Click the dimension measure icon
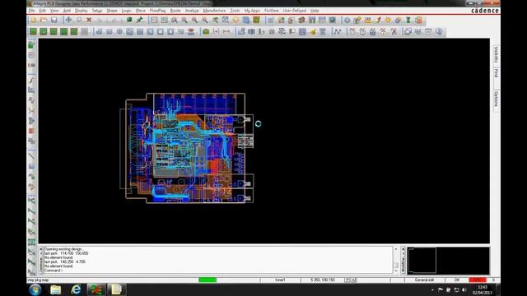 (226, 31)
